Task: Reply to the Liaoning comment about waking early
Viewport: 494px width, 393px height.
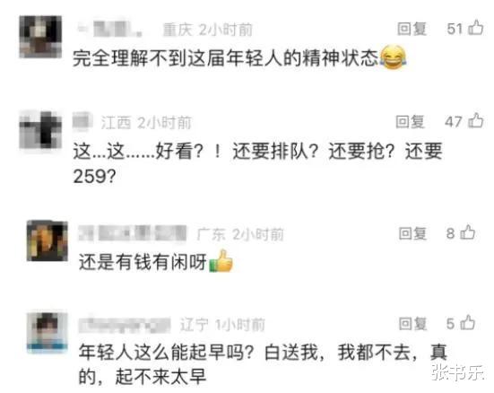Action: pos(413,324)
